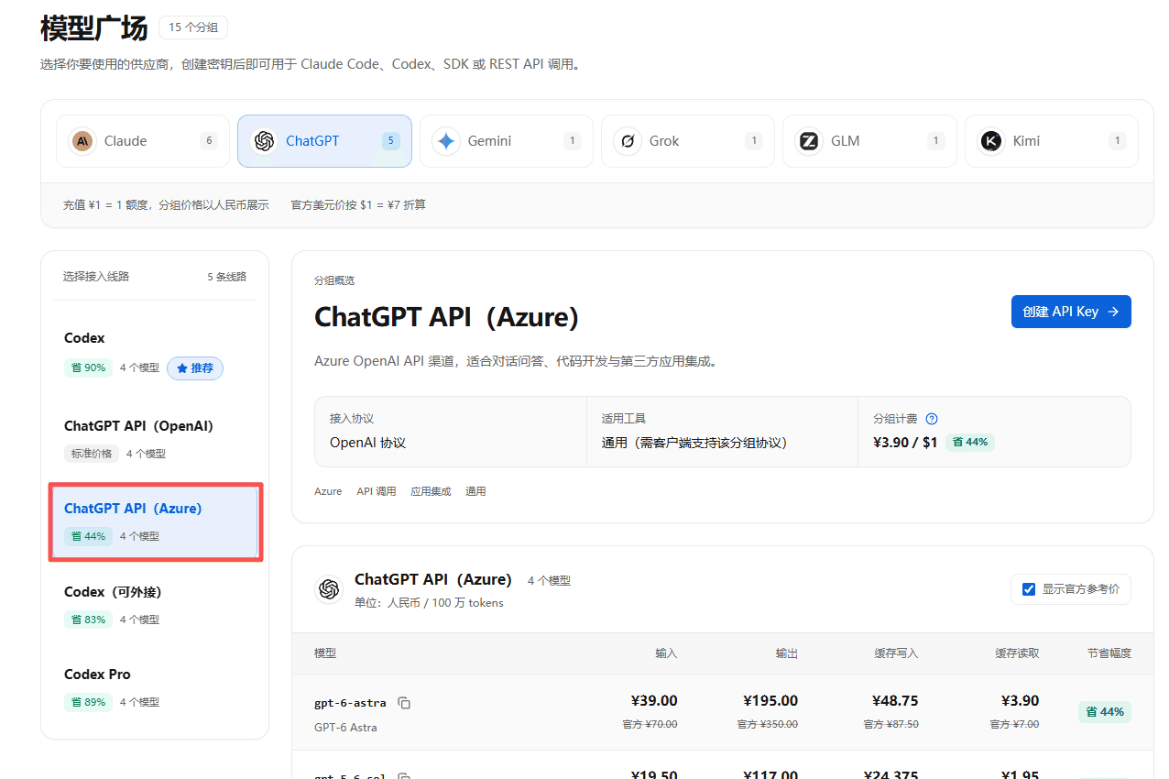The width and height of the screenshot is (1169, 779).
Task: Click the 创建 API Key button
Action: (1071, 312)
